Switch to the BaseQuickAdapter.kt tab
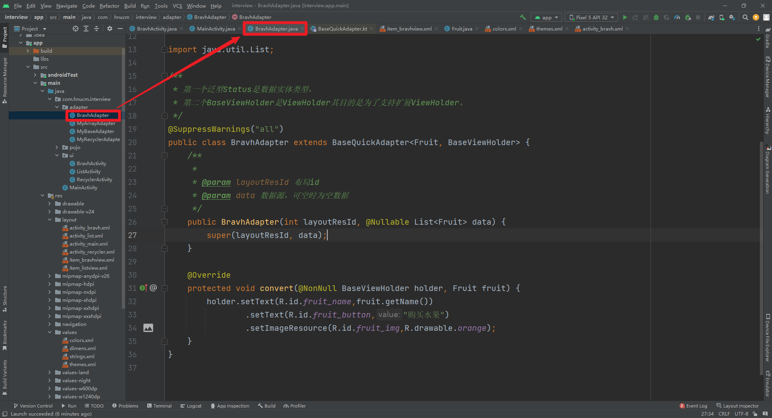Screen dimensions: 772x418 342,29
